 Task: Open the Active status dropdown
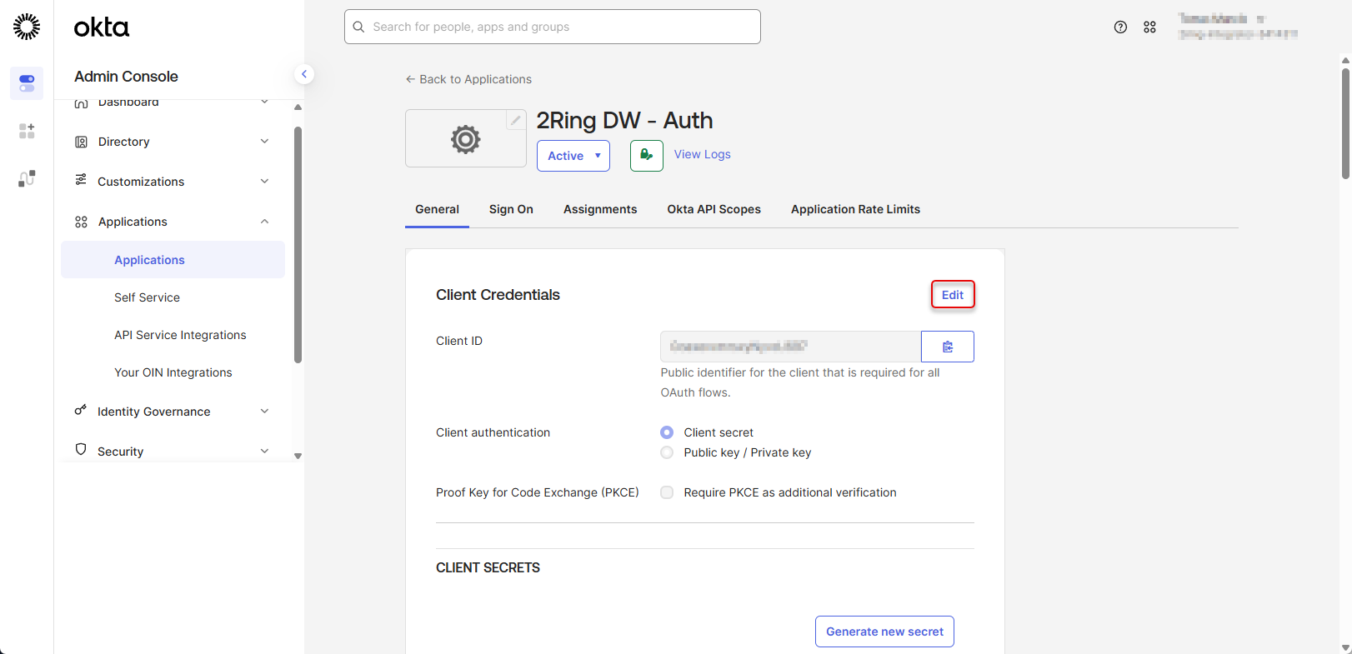(x=573, y=156)
